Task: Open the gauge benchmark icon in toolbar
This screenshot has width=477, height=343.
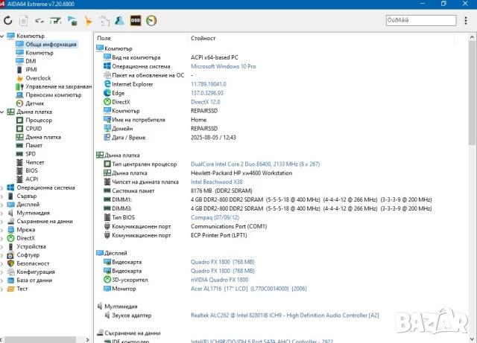Action: tap(152, 21)
